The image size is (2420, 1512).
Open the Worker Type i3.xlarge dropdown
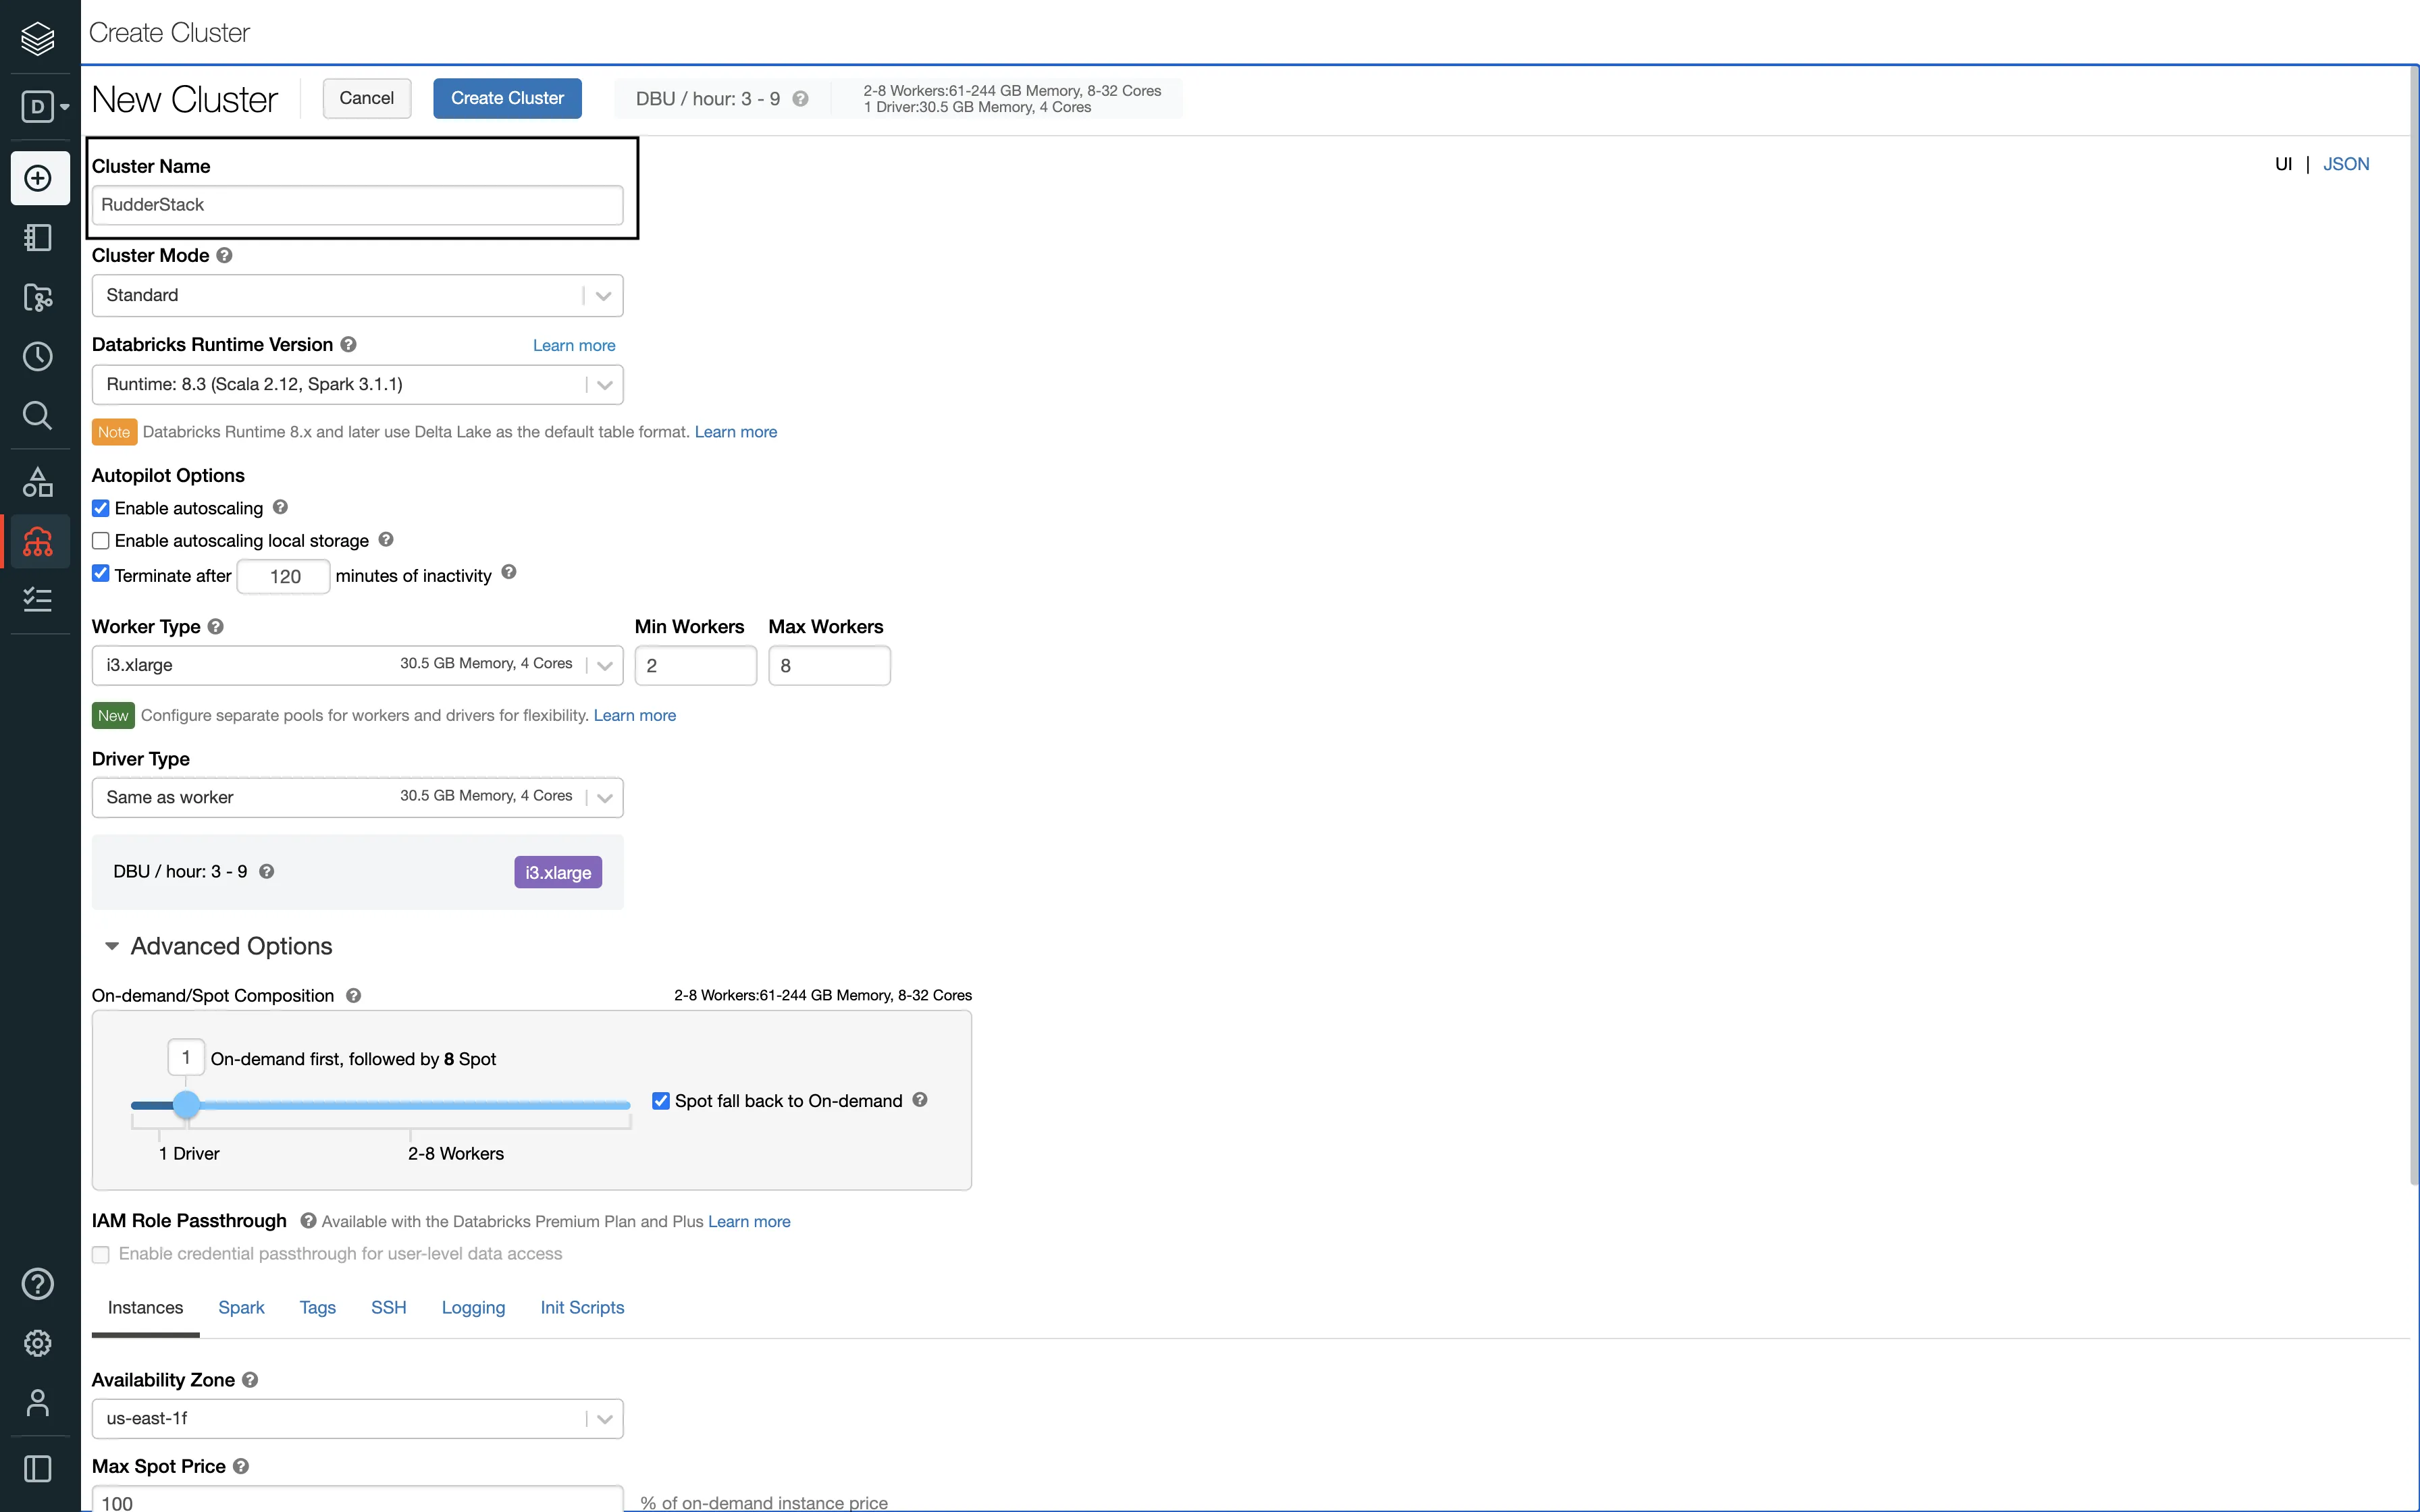pyautogui.click(x=357, y=665)
